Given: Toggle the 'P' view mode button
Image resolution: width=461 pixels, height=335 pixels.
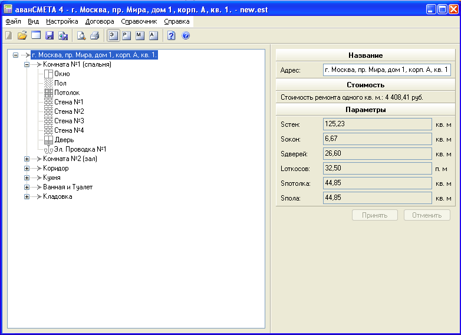Looking at the screenshot, I should coord(126,35).
